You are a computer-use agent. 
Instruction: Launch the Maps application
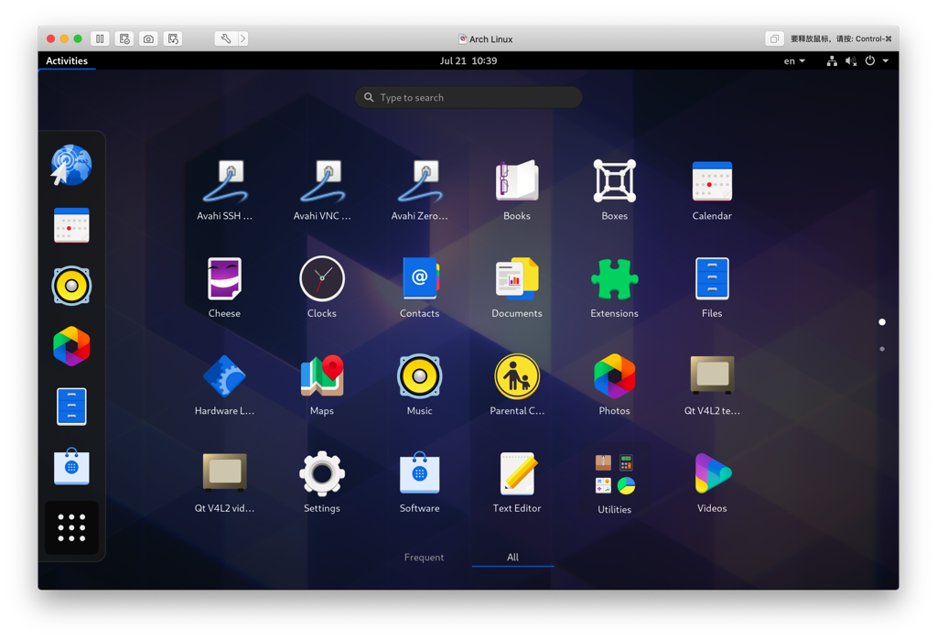[x=321, y=376]
